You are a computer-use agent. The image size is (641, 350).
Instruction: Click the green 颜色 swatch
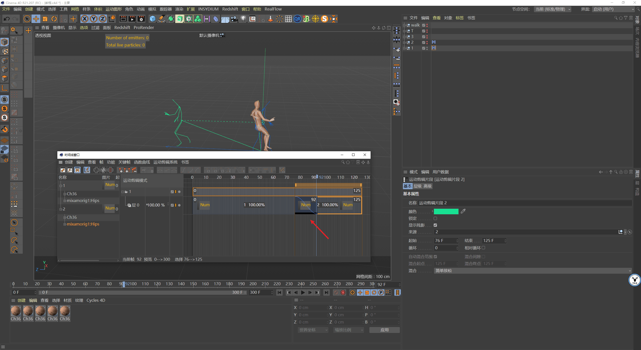point(446,211)
